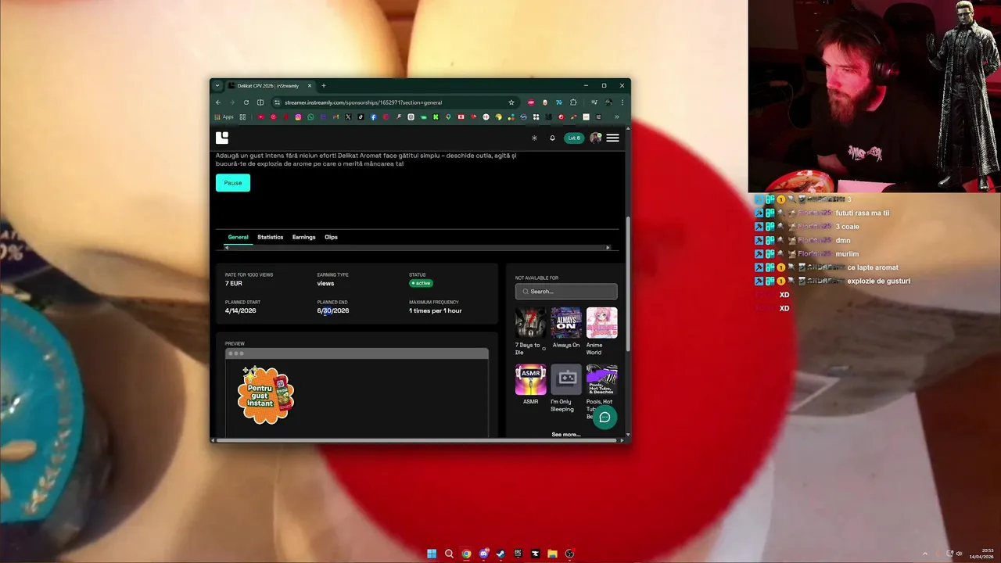Image resolution: width=1001 pixels, height=563 pixels.
Task: Select the ASMR category thumbnail
Action: [530, 379]
